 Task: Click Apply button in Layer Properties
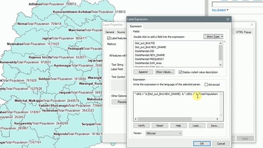pos(245,139)
